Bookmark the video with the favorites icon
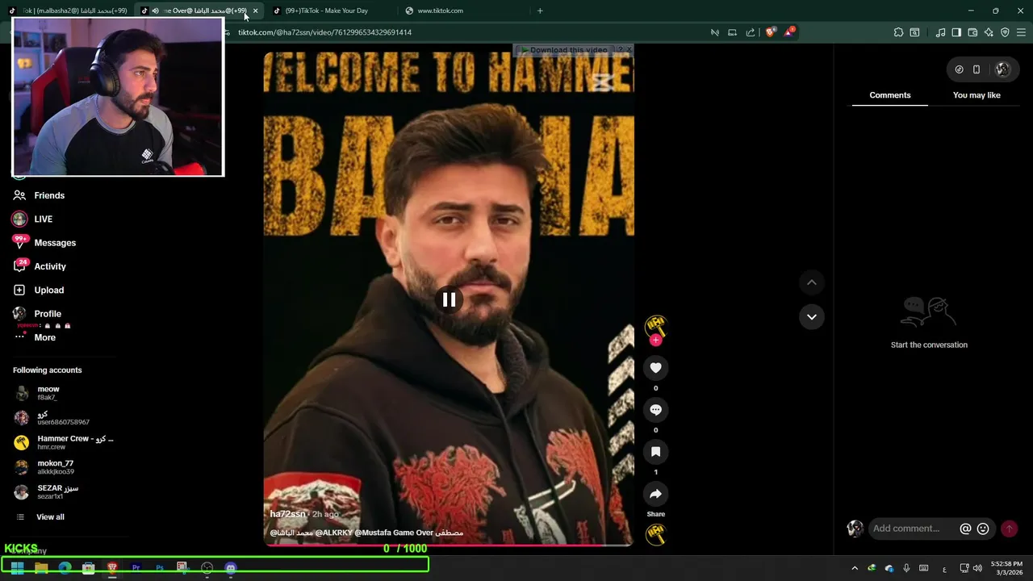The width and height of the screenshot is (1033, 581). 655,452
